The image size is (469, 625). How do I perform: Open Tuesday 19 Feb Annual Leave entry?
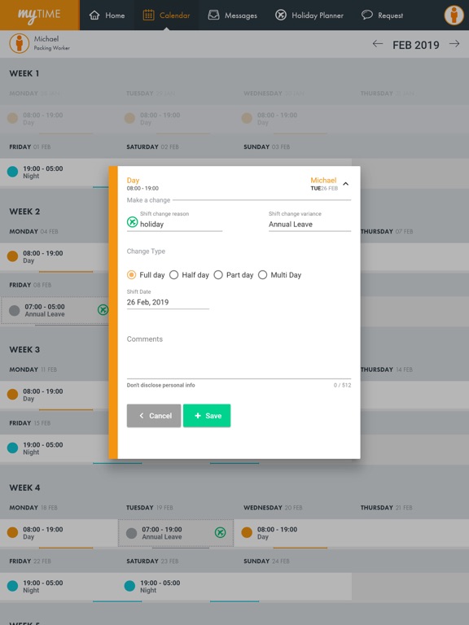click(176, 533)
